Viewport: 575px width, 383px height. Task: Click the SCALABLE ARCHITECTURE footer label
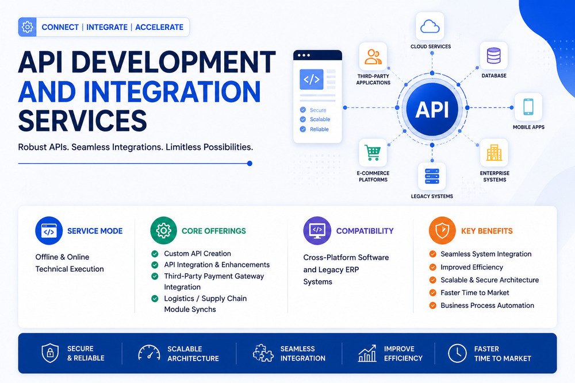click(193, 354)
